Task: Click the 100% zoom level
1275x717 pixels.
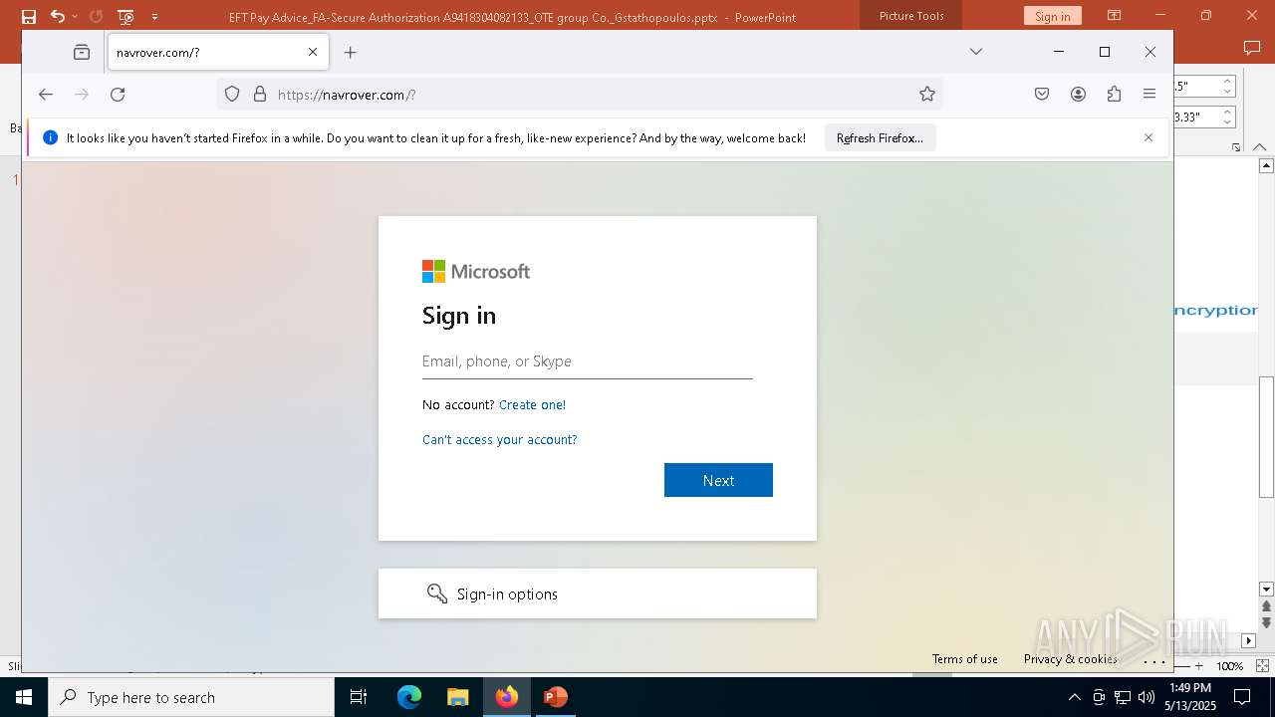Action: coord(1229,666)
